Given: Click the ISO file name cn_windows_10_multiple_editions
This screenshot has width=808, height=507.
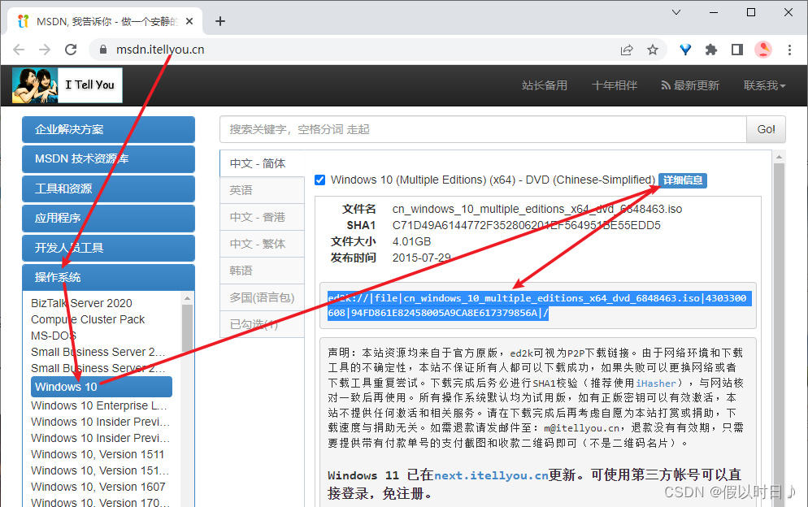Looking at the screenshot, I should (537, 209).
